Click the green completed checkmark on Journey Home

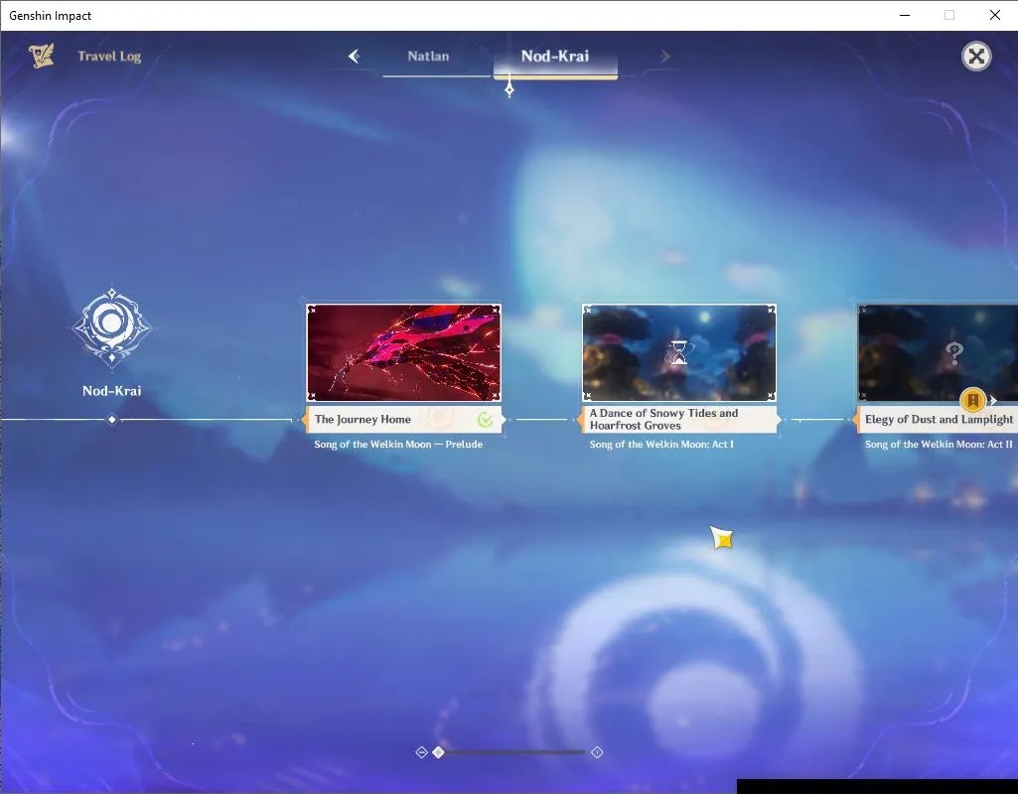click(485, 420)
